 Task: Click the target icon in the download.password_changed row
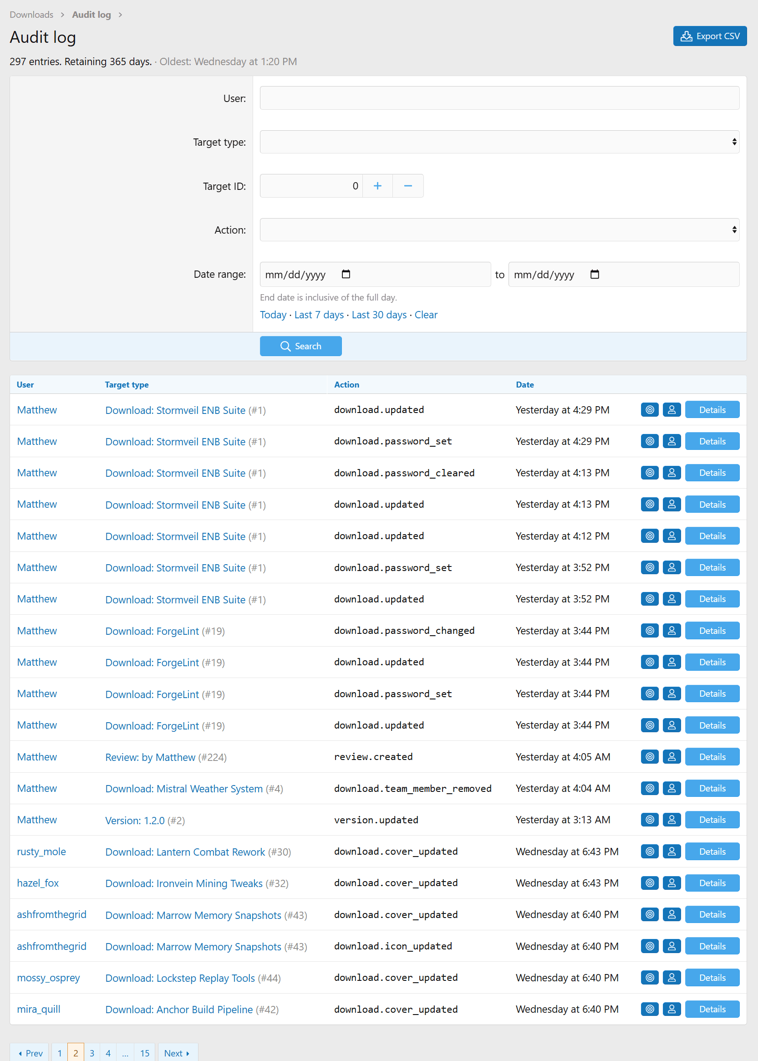click(x=649, y=630)
